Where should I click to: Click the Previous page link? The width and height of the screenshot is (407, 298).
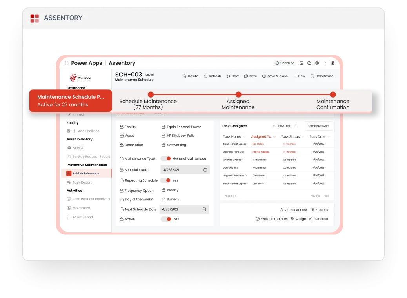tap(315, 196)
